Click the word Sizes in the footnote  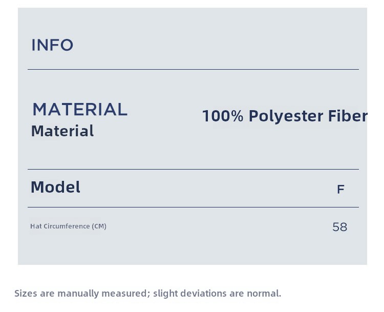(x=25, y=294)
